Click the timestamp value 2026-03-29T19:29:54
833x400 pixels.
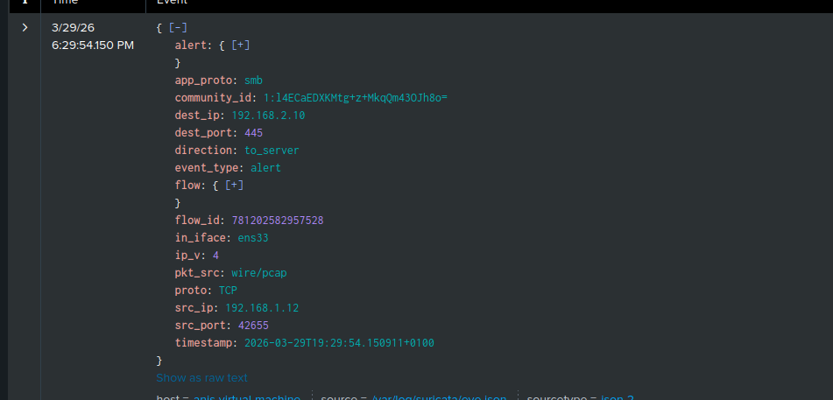339,343
